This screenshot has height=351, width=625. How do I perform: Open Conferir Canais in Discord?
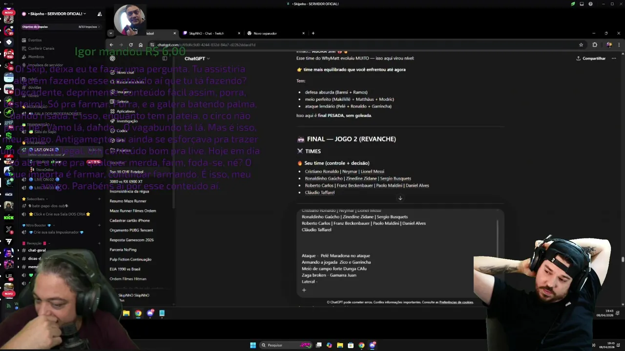[x=41, y=48]
